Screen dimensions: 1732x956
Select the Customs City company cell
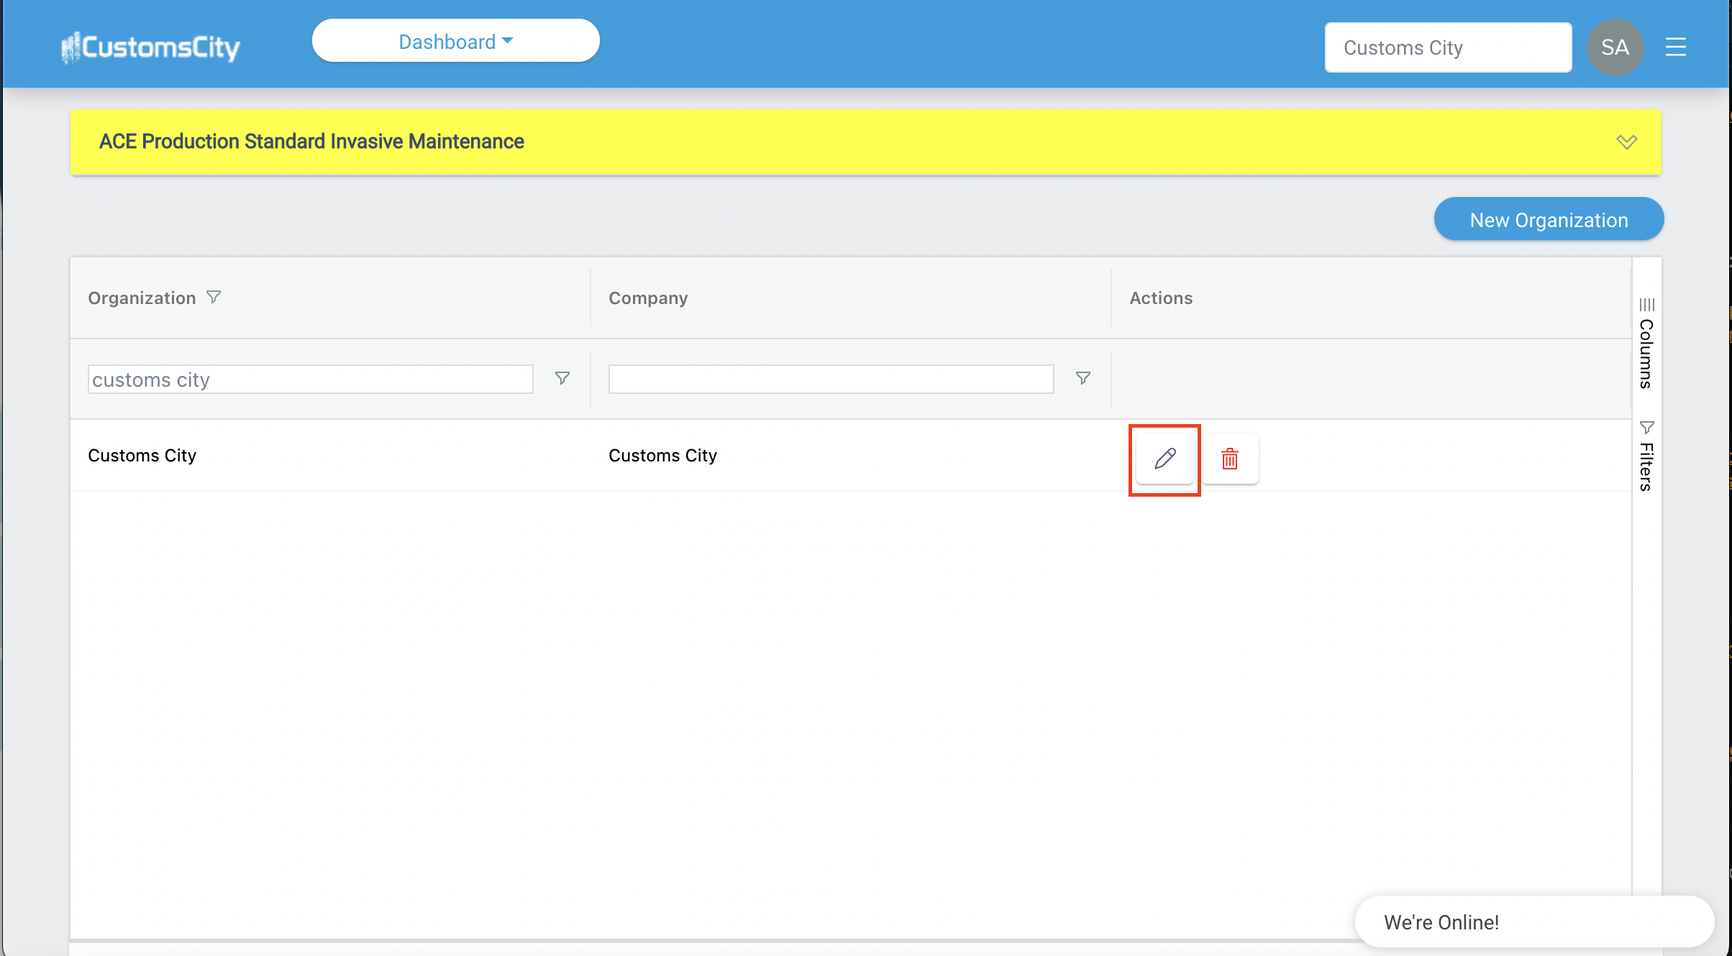click(x=662, y=456)
